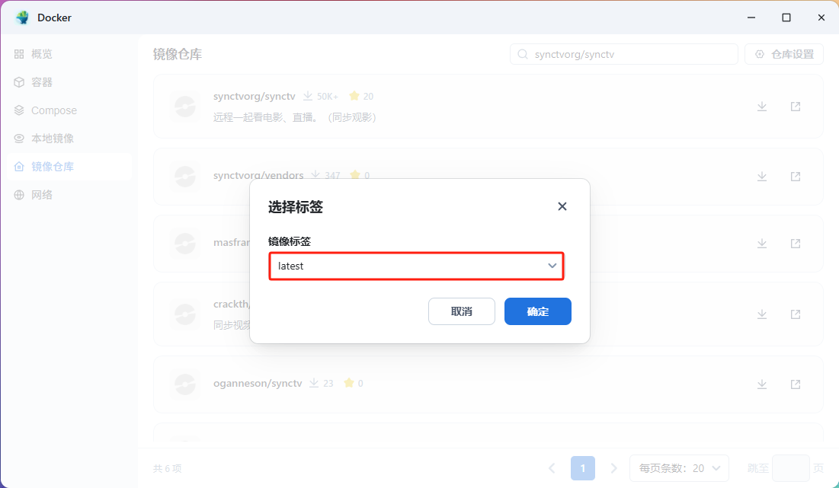Select page 1 in pagination
Image resolution: width=839 pixels, height=488 pixels.
coord(583,468)
